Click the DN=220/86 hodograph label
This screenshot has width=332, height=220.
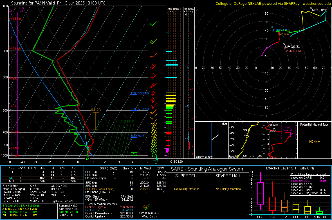(320, 10)
